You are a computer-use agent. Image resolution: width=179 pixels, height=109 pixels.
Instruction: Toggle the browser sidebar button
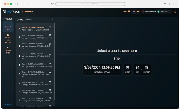pyautogui.click(x=17, y=4)
